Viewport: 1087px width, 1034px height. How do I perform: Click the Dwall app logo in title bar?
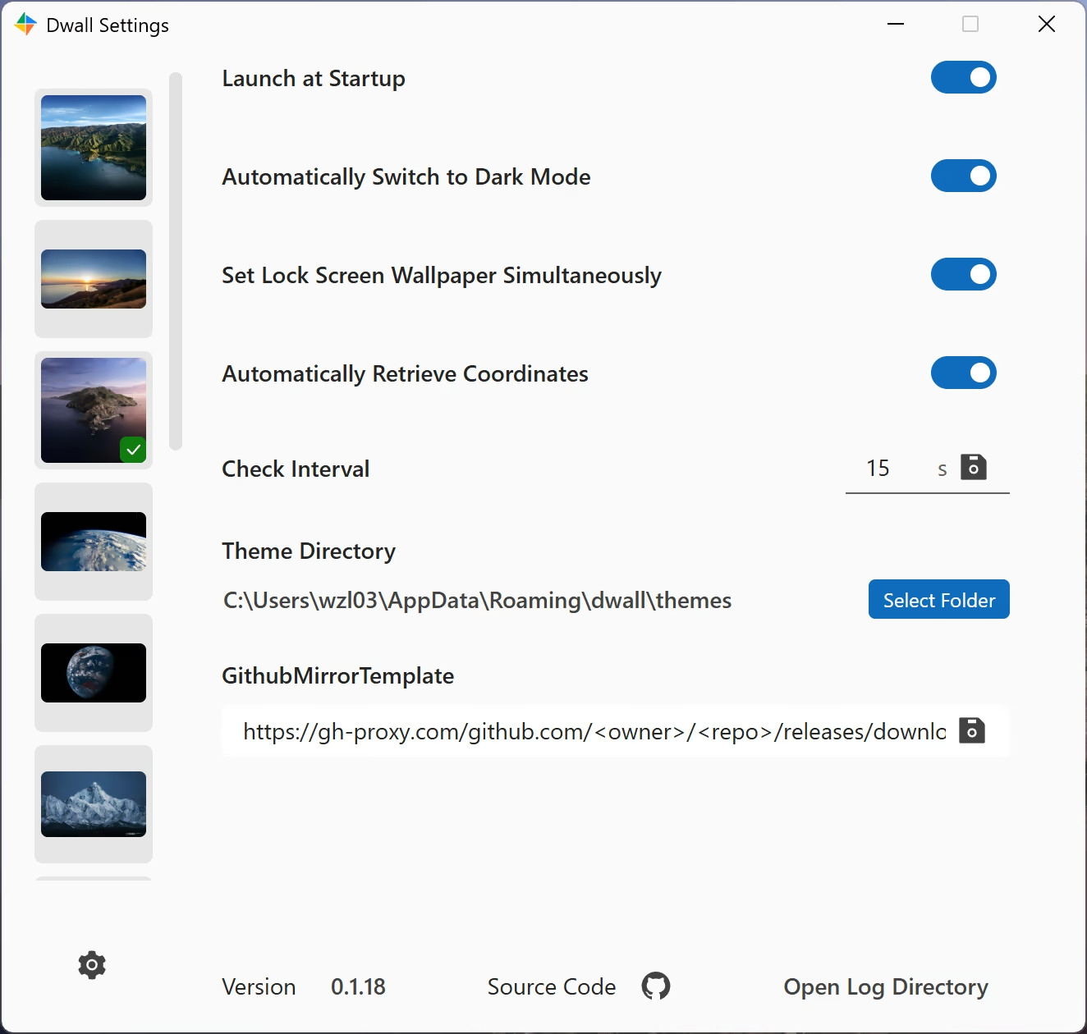pos(25,25)
